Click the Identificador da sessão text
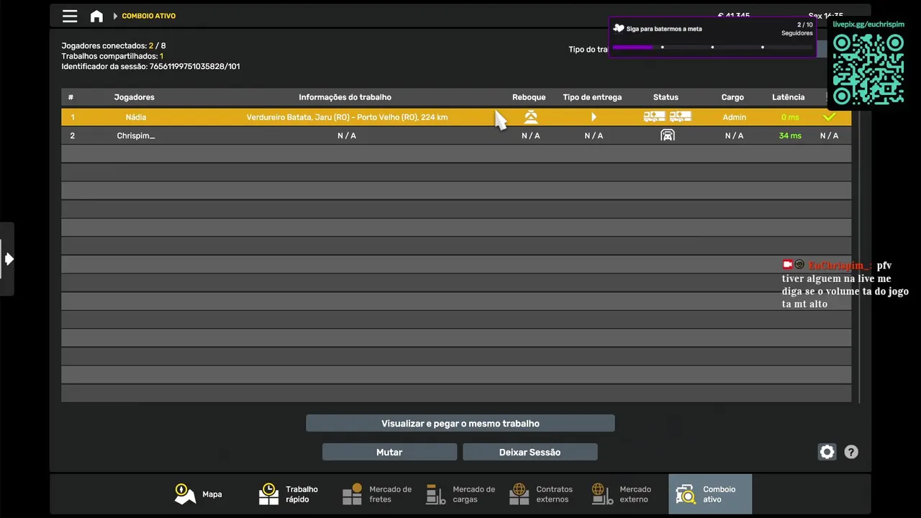 [x=150, y=66]
